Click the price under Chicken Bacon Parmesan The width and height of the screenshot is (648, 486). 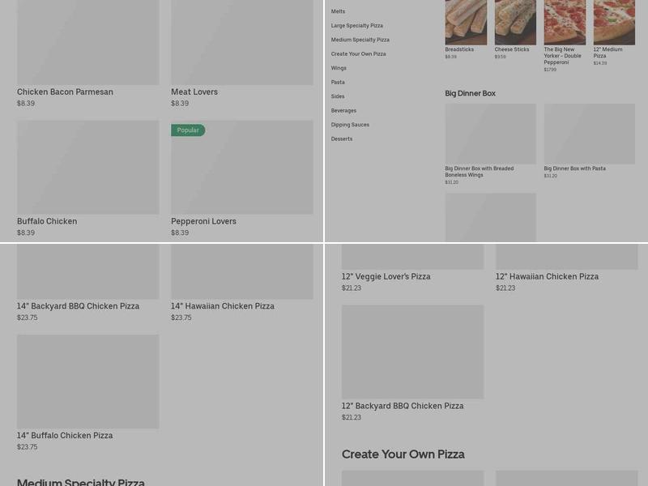[26, 104]
